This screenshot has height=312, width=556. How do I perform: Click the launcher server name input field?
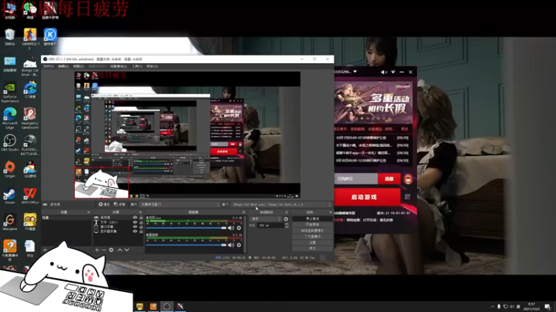(x=356, y=179)
